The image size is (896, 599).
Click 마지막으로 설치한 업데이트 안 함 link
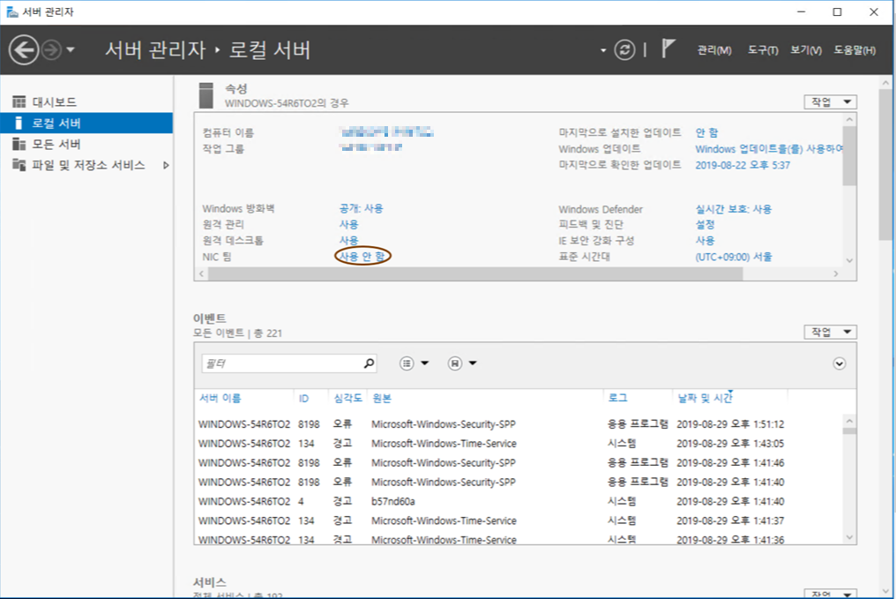pos(706,132)
